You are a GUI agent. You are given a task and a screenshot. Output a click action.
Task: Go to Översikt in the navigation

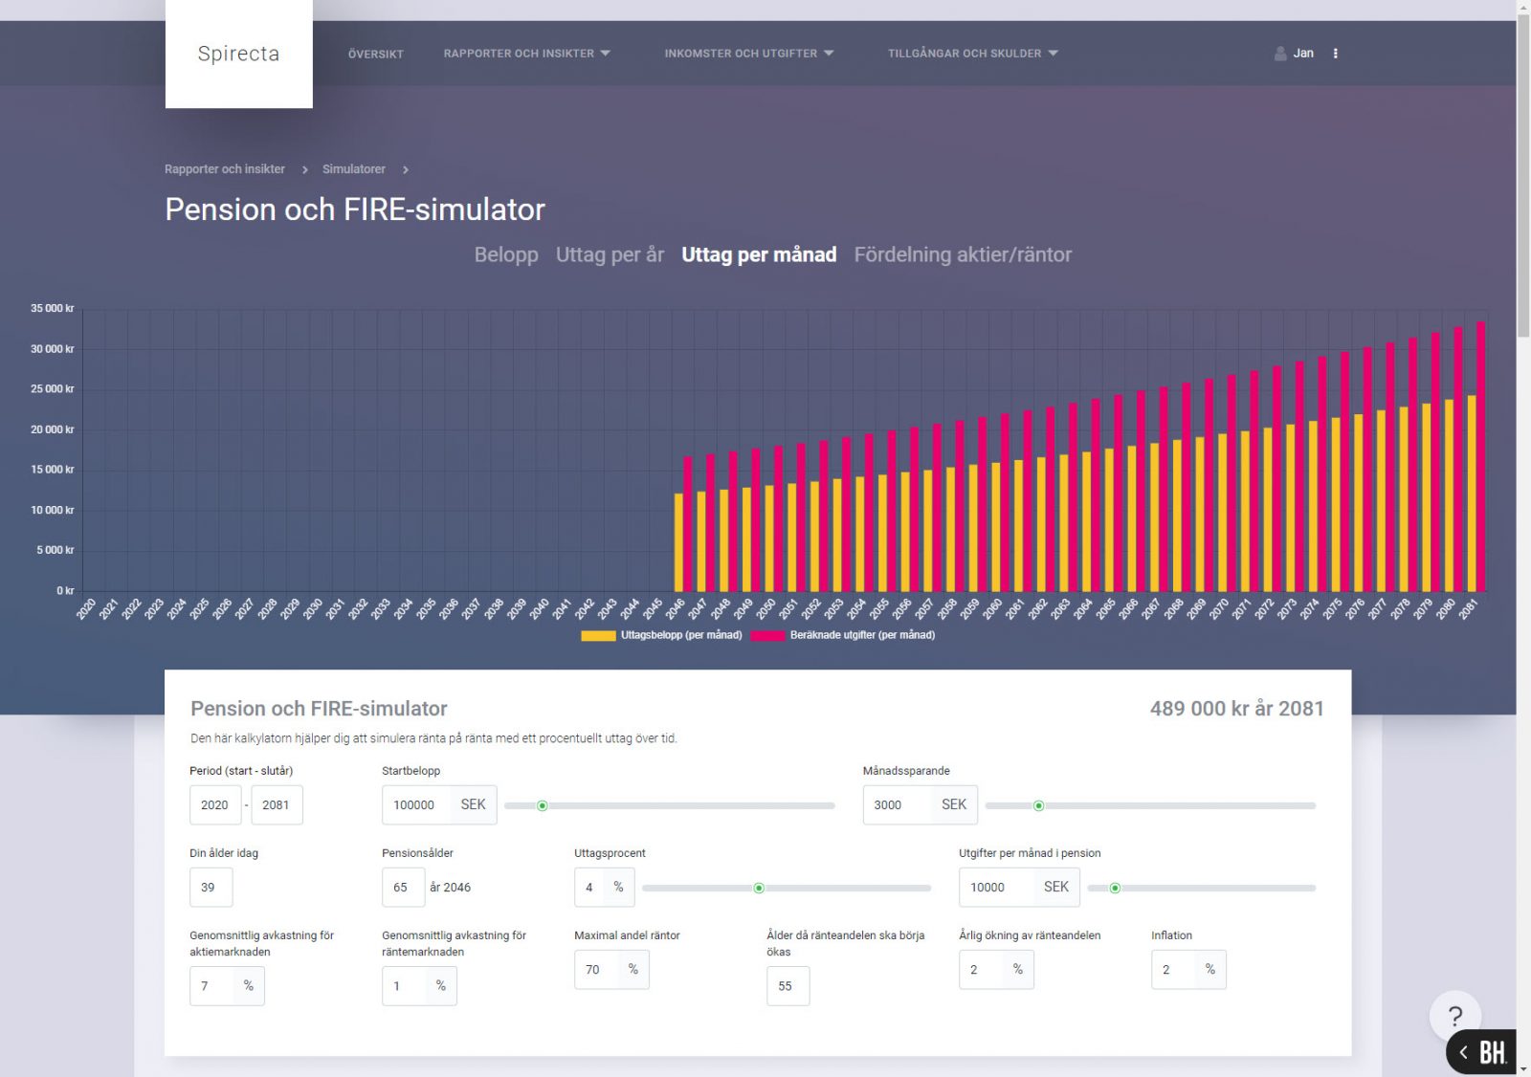376,55
